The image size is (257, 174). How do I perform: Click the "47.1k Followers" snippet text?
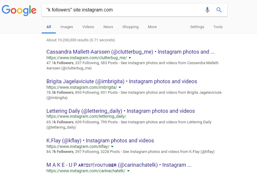click(x=60, y=63)
